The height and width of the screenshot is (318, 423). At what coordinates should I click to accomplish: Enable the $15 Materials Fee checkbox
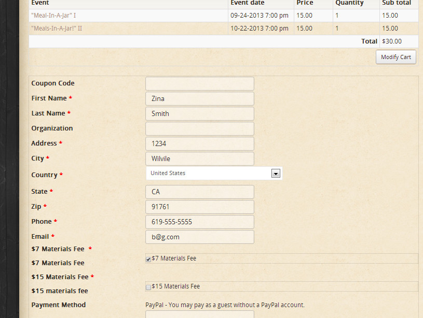148,287
